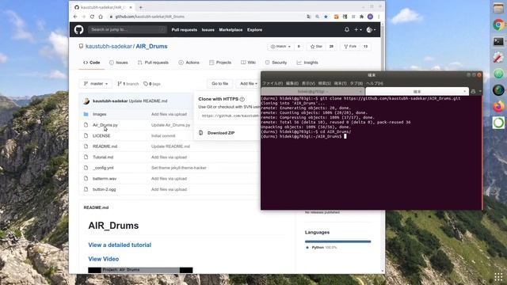
Task: Open the AIR_Drums repository name link
Action: pos(151,46)
